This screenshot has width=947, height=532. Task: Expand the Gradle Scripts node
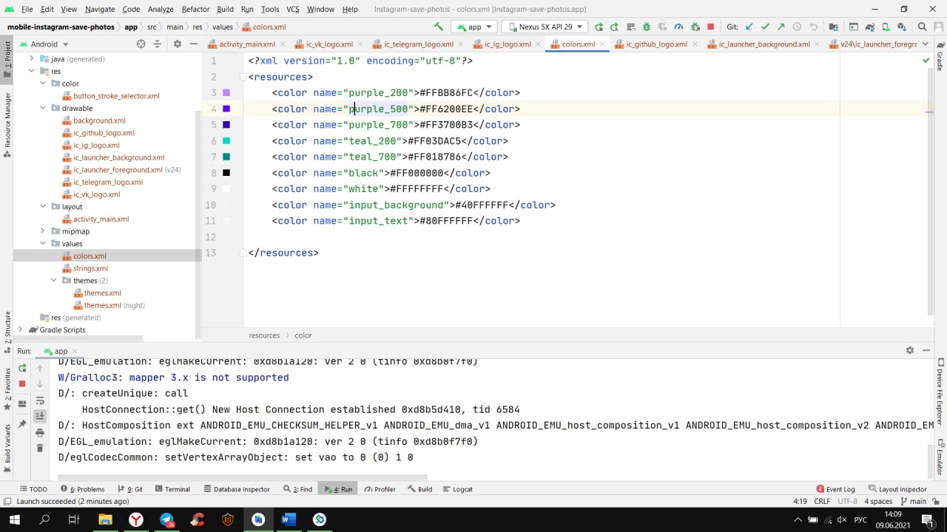pyautogui.click(x=21, y=330)
